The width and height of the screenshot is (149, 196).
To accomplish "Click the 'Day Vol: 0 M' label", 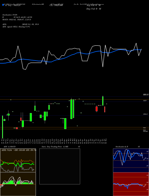I will (x=94, y=9).
